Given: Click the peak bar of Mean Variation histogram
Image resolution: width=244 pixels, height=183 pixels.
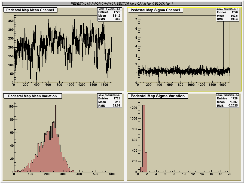Looking at the screenshot, I should [x=56, y=139].
